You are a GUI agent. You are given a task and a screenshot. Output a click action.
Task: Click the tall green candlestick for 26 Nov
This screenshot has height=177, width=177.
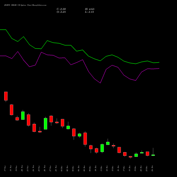46,124
